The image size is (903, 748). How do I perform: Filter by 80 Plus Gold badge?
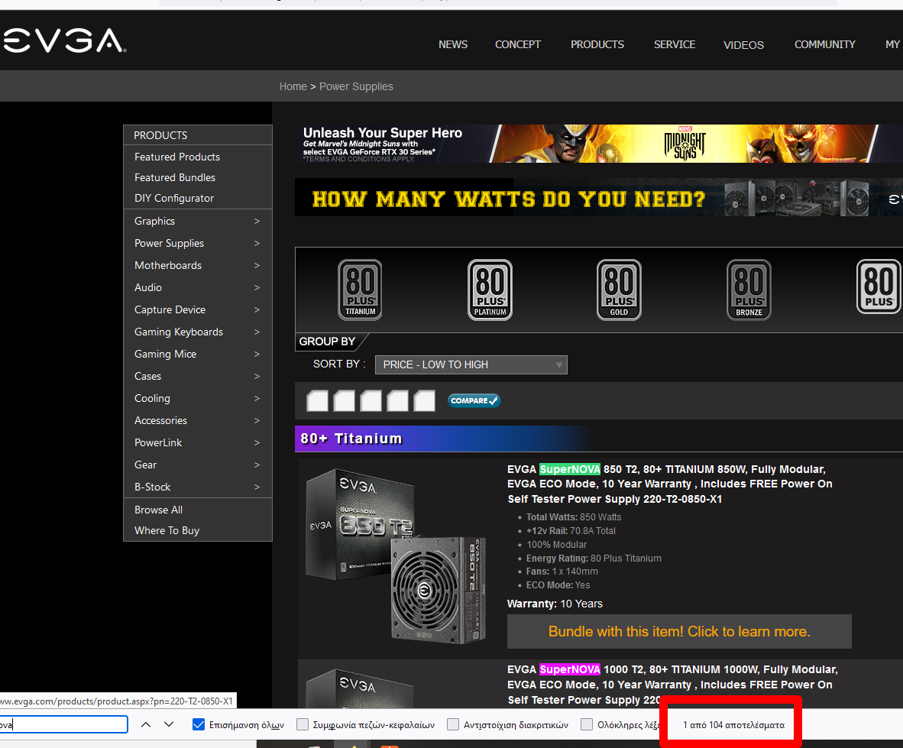[x=619, y=290]
